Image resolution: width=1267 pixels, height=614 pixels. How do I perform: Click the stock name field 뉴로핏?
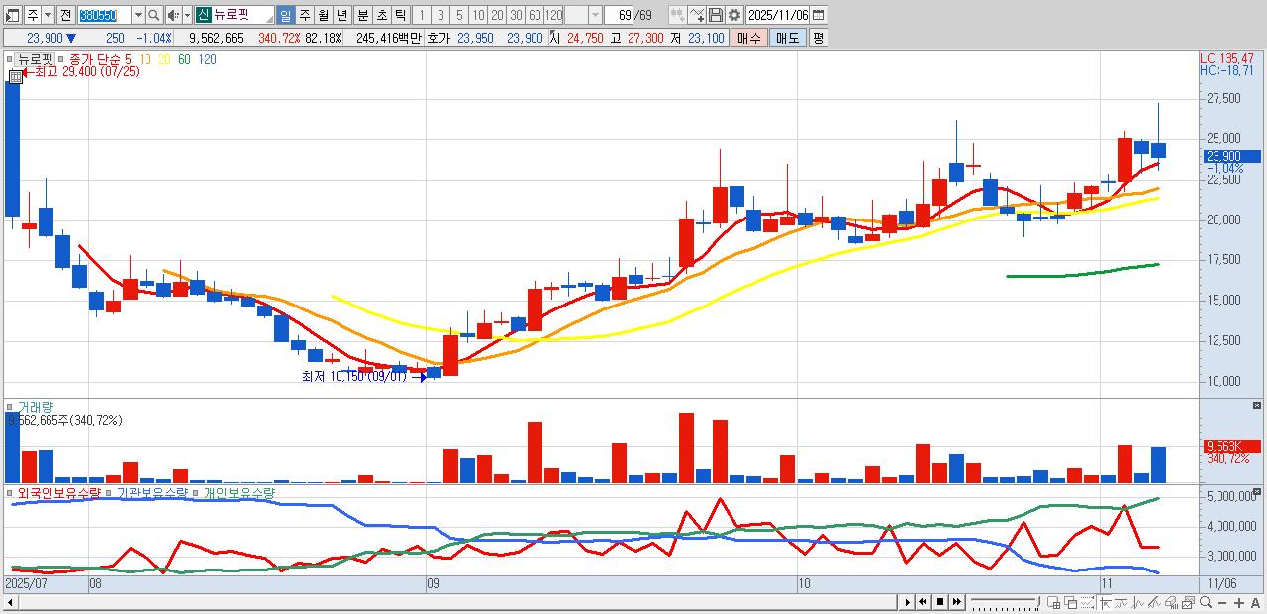click(x=243, y=15)
